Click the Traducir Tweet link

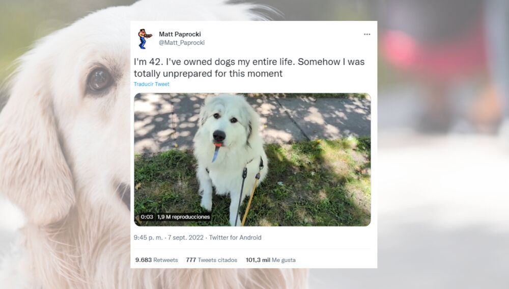point(152,84)
